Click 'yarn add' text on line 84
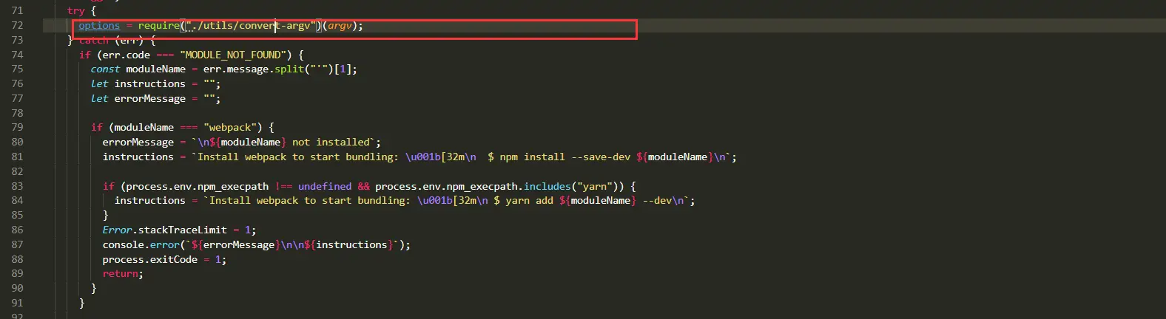1166x319 pixels. [530, 200]
